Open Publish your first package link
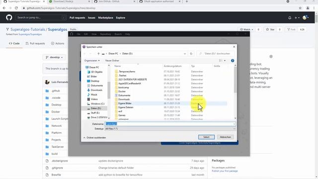The width and height of the screenshot is (318, 179). click(x=225, y=171)
